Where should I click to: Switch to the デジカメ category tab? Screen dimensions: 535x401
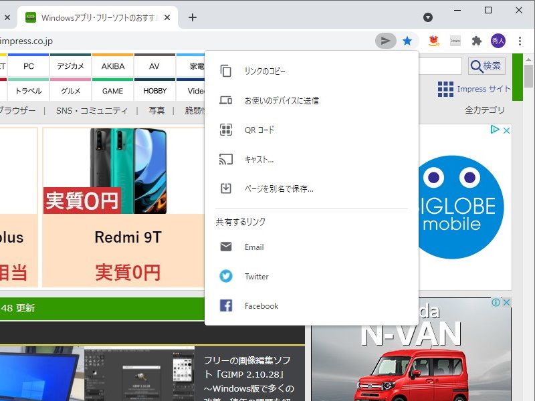pyautogui.click(x=70, y=66)
